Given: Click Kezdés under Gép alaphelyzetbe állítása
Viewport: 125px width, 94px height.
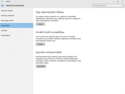Looking at the screenshot, I should [x=40, y=24].
